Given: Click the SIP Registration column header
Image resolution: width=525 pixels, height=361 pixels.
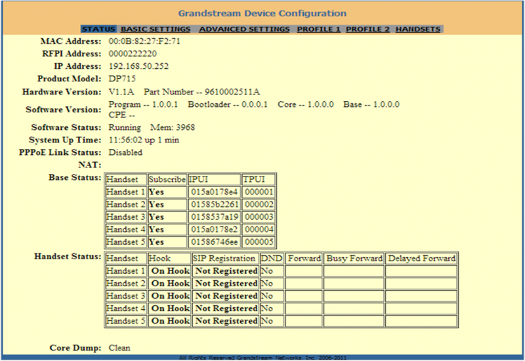Looking at the screenshot, I should coord(224,259).
